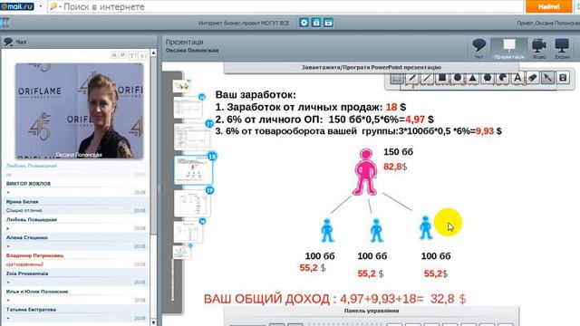This screenshot has height=326, width=580.
Task: Switch to the Презентація tab
Action: click(509, 48)
